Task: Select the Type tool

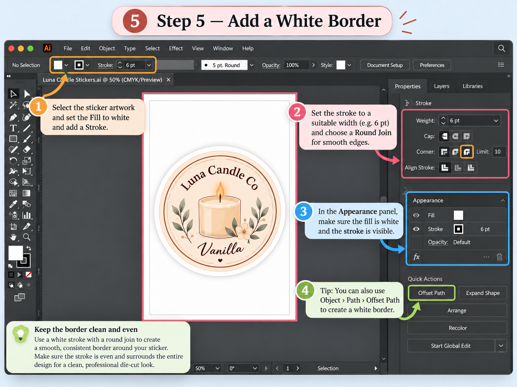Action: (x=13, y=128)
